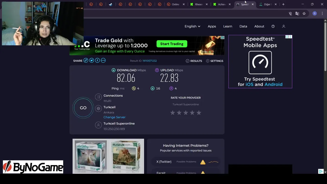Click the ad info icon on Speedtest ad
This screenshot has width=327, height=184.
point(287,37)
